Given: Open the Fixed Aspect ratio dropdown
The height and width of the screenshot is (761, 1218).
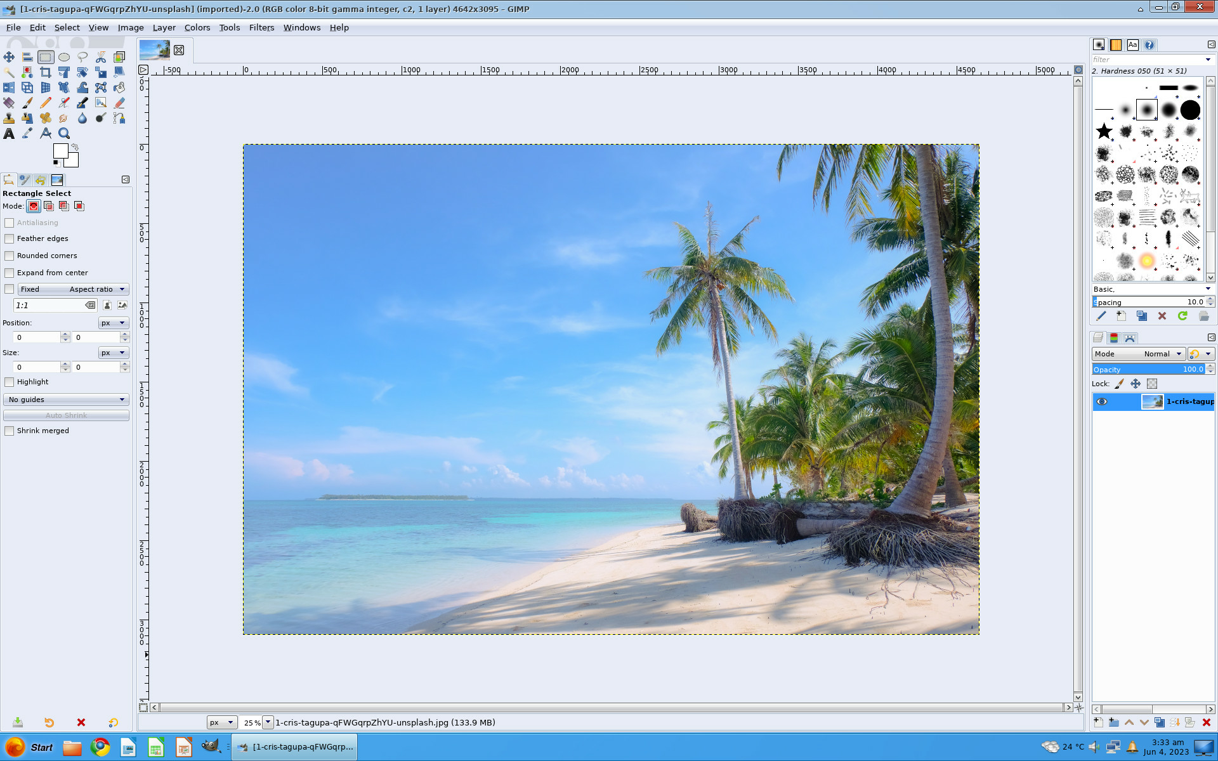Looking at the screenshot, I should coord(74,289).
